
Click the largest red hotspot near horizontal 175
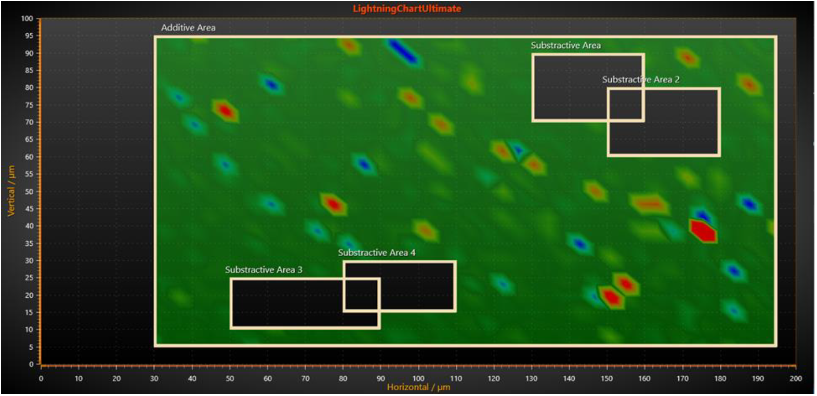point(704,231)
